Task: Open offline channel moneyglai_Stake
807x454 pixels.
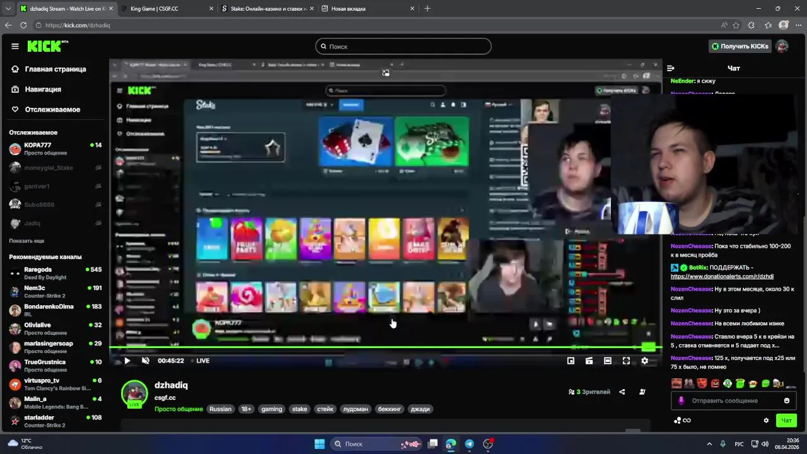Action: (55, 168)
